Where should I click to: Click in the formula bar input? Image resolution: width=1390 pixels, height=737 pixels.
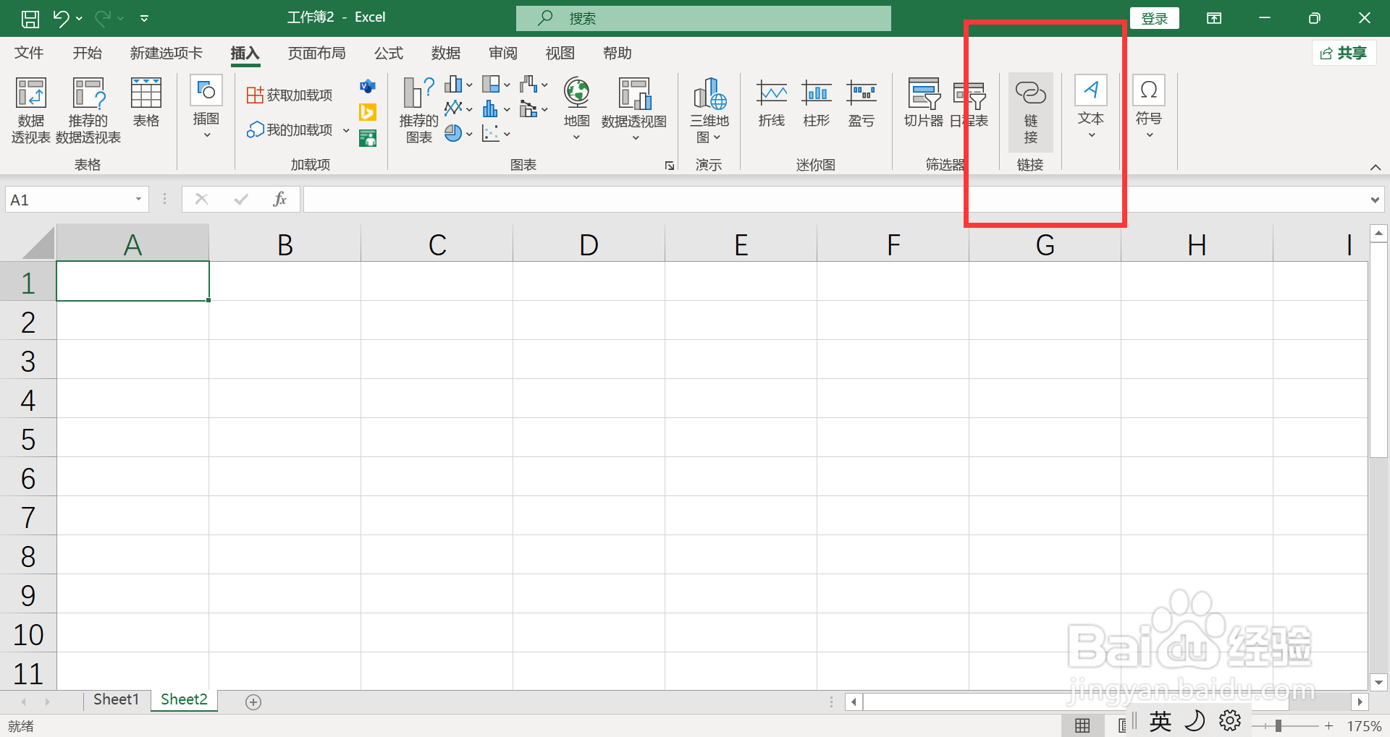pyautogui.click(x=835, y=200)
